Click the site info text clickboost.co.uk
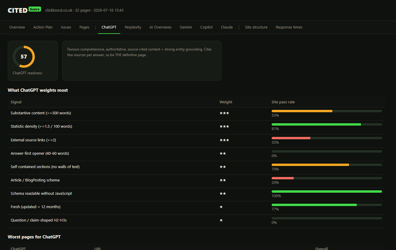The width and height of the screenshot is (396, 250). [x=59, y=10]
